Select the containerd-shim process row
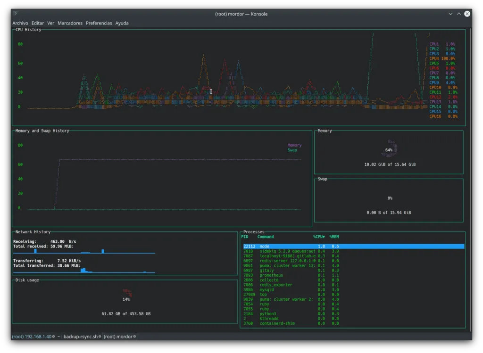 click(x=354, y=323)
